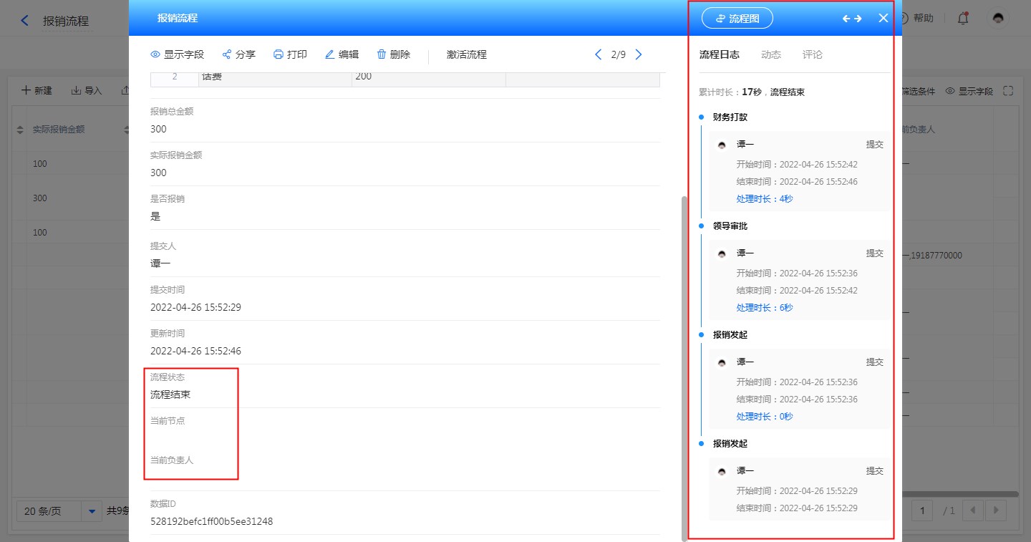Open the 流程图 flowchart view

click(x=737, y=19)
